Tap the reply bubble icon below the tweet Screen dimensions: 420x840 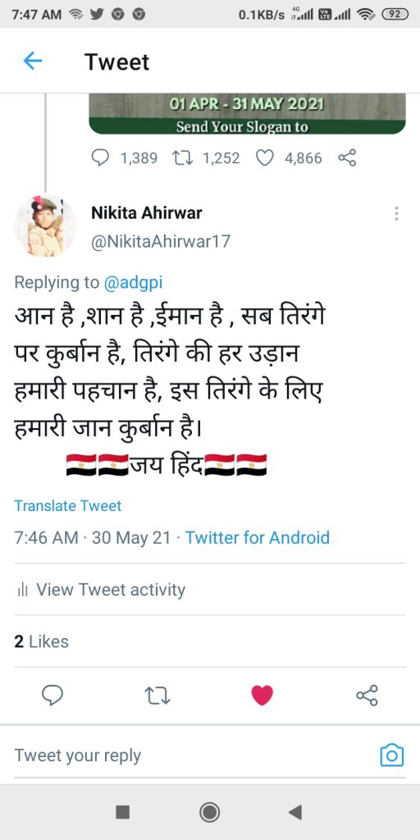52,696
